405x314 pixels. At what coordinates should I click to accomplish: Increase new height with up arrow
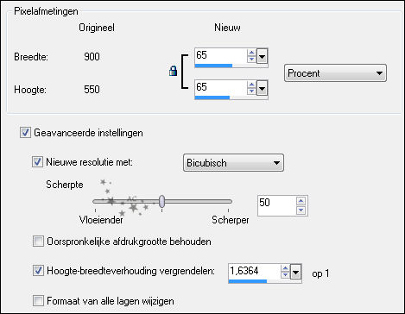point(251,85)
